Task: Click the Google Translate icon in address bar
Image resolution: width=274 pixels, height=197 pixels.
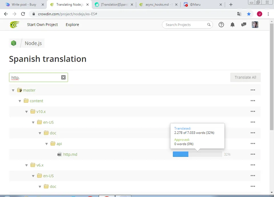Action: (239, 14)
